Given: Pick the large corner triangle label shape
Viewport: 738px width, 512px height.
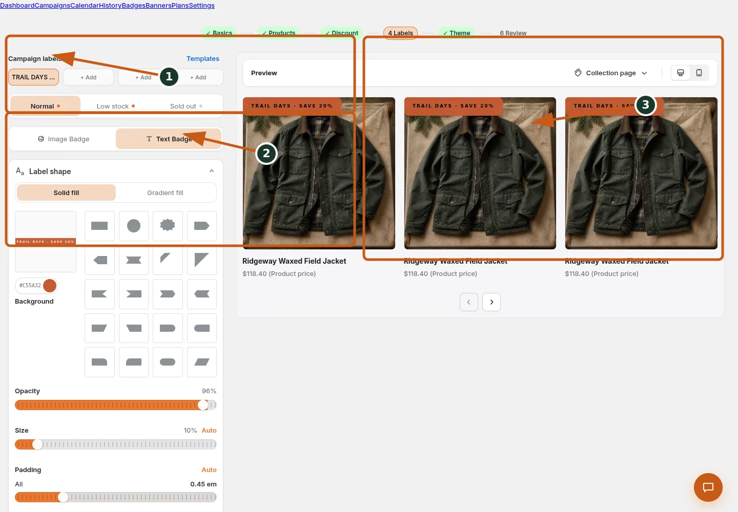Looking at the screenshot, I should pos(202,260).
